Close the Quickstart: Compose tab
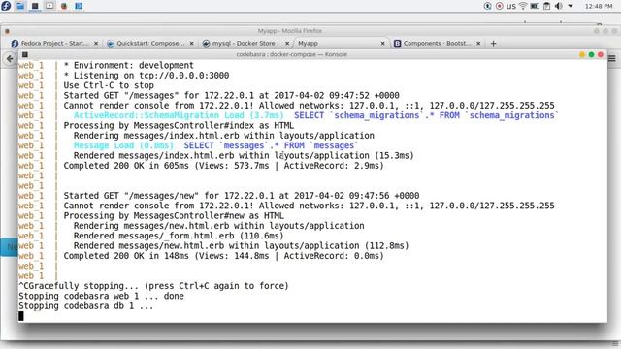Screen dimensions: 621x349 pos(192,43)
